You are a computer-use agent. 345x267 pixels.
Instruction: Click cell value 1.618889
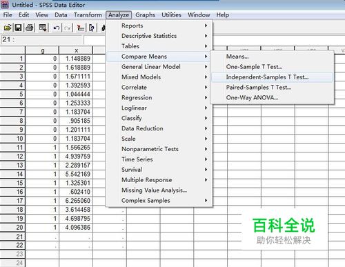pos(76,68)
